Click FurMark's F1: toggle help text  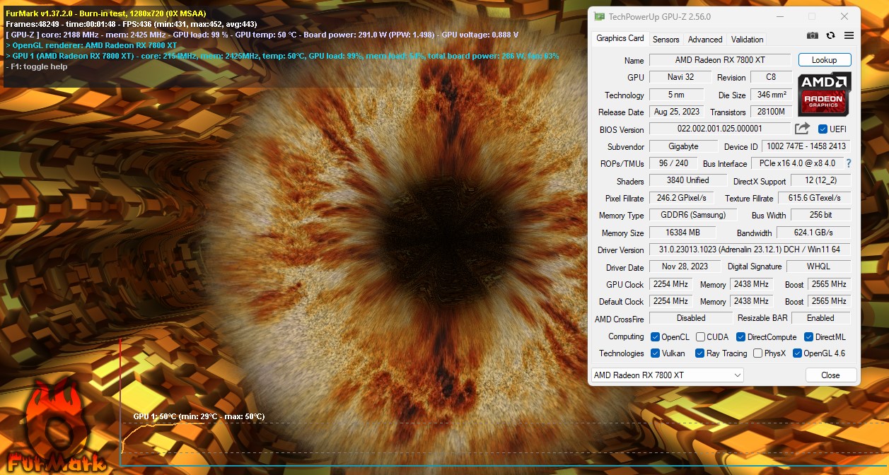point(37,66)
